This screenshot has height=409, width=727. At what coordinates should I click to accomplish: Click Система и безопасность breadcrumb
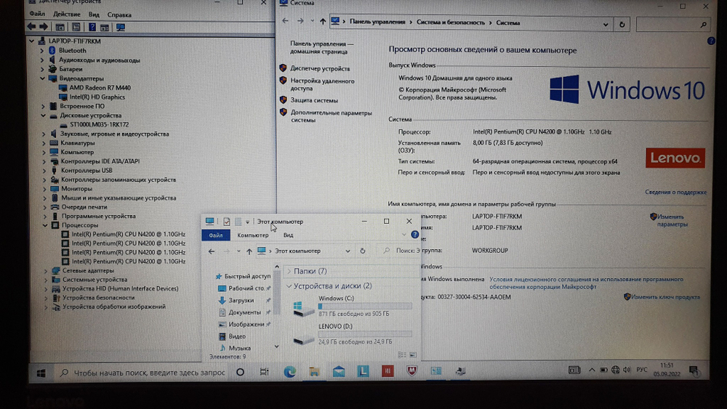click(450, 23)
